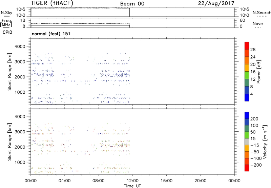Click the 4000 tick on power panel axis

20,46
